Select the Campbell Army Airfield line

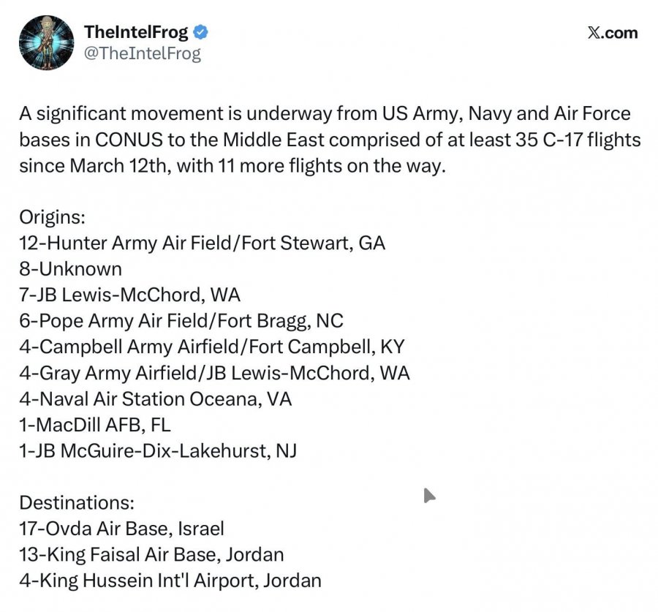pos(212,347)
